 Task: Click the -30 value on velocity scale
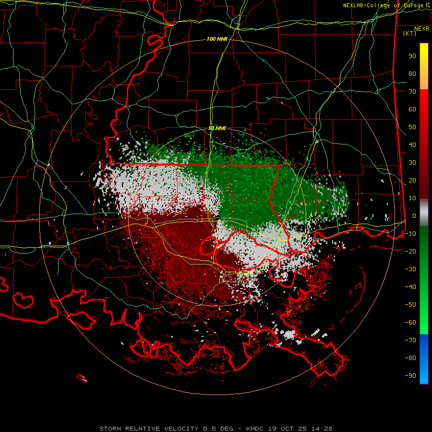410,269
